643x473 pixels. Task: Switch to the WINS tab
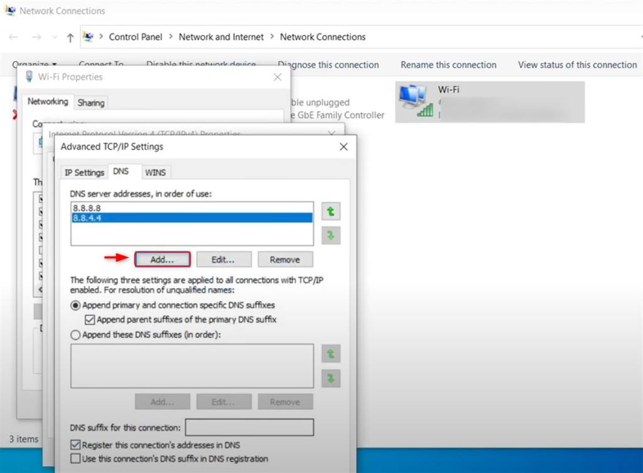[x=156, y=172]
